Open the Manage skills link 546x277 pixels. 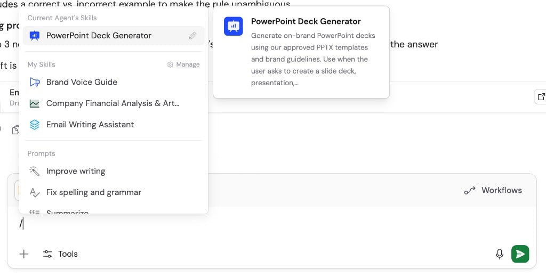point(188,65)
